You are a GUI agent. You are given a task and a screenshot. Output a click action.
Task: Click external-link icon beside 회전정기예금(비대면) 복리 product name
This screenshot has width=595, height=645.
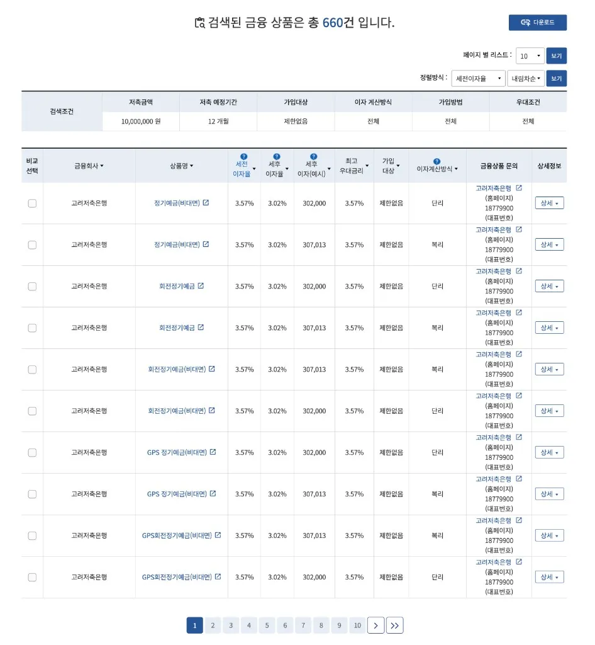[x=212, y=369]
